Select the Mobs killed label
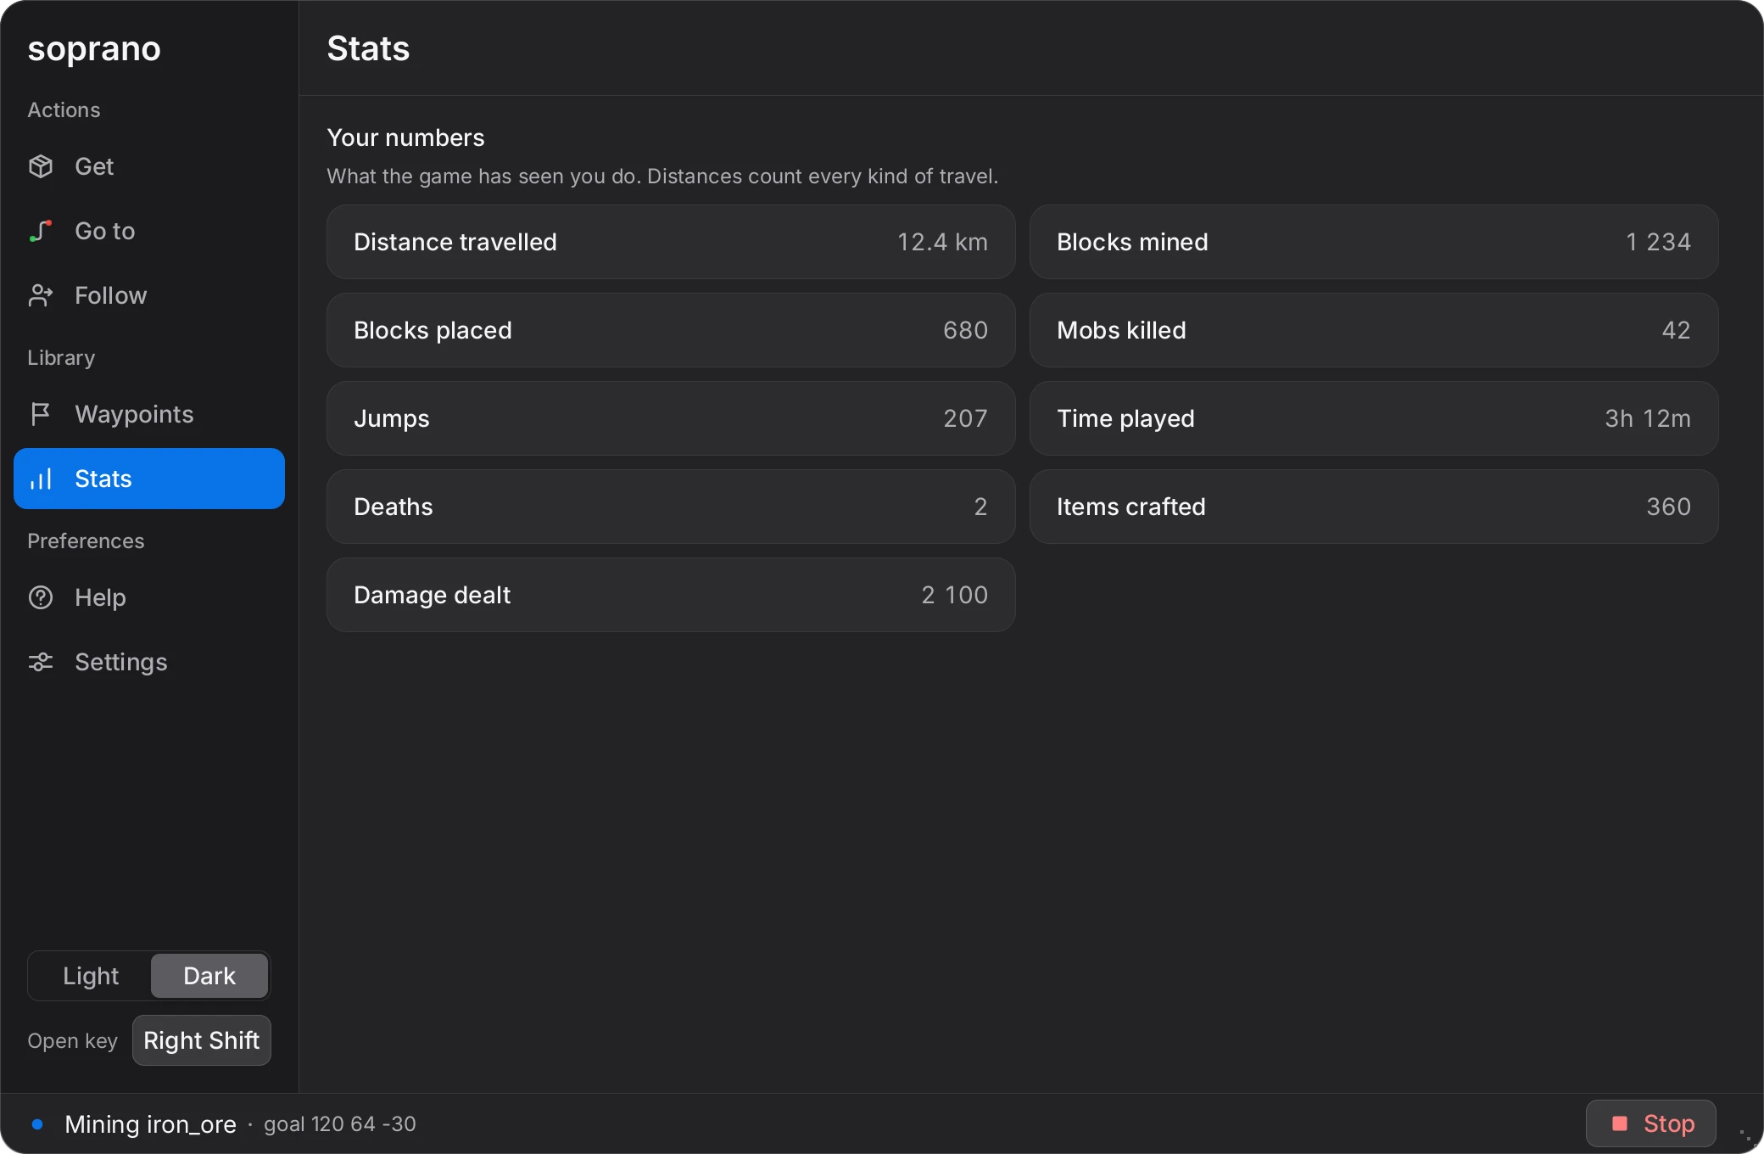 click(x=1121, y=330)
